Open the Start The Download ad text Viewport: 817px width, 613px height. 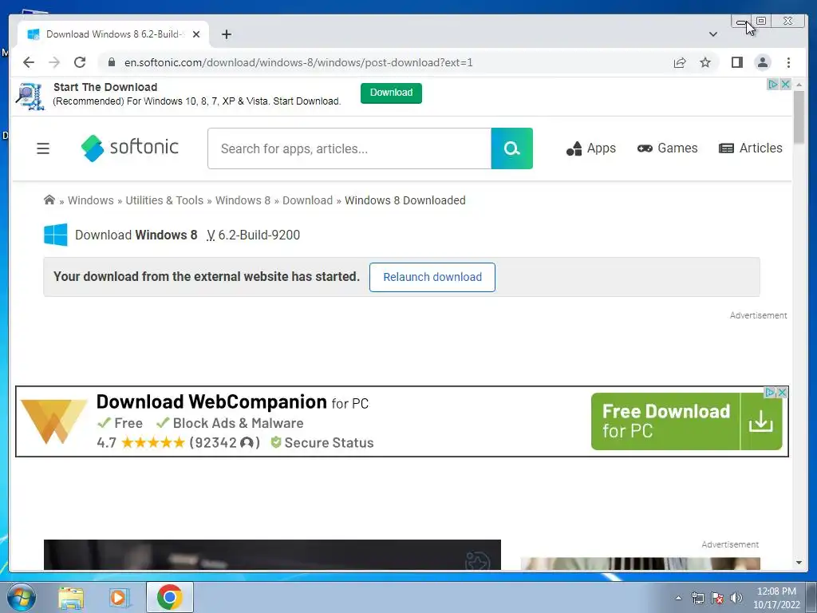[x=105, y=87]
